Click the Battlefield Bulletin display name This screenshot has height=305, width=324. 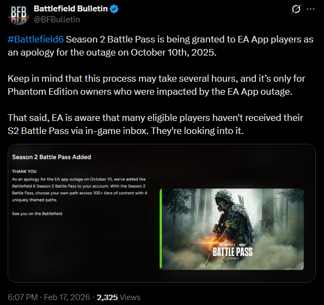(x=71, y=9)
